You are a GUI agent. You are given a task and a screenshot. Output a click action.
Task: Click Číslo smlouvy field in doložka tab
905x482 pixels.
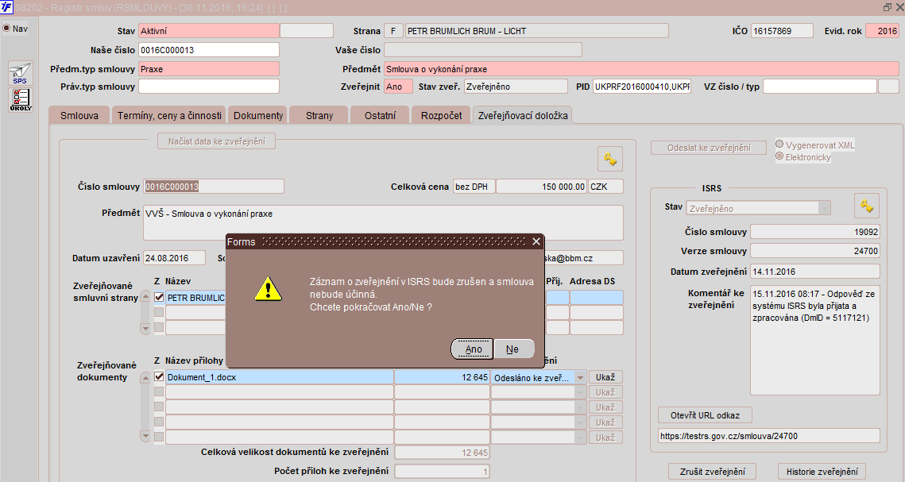214,187
